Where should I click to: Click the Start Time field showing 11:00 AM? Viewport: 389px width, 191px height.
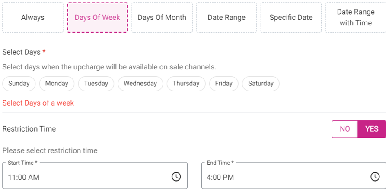pos(86,177)
